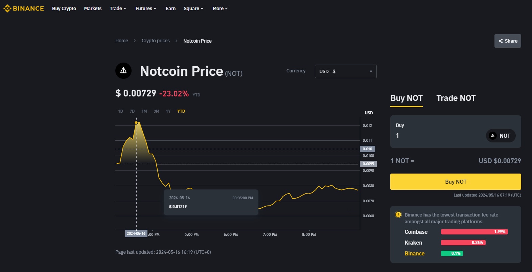Select the 1M chart range
The width and height of the screenshot is (532, 272).
click(x=144, y=111)
